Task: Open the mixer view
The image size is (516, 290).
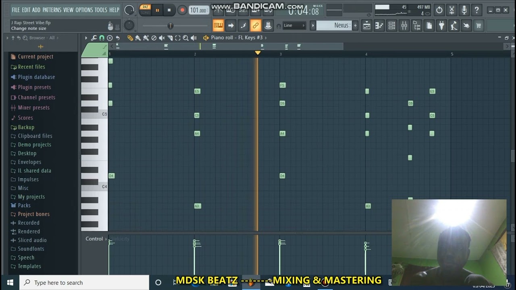Action: (404, 25)
